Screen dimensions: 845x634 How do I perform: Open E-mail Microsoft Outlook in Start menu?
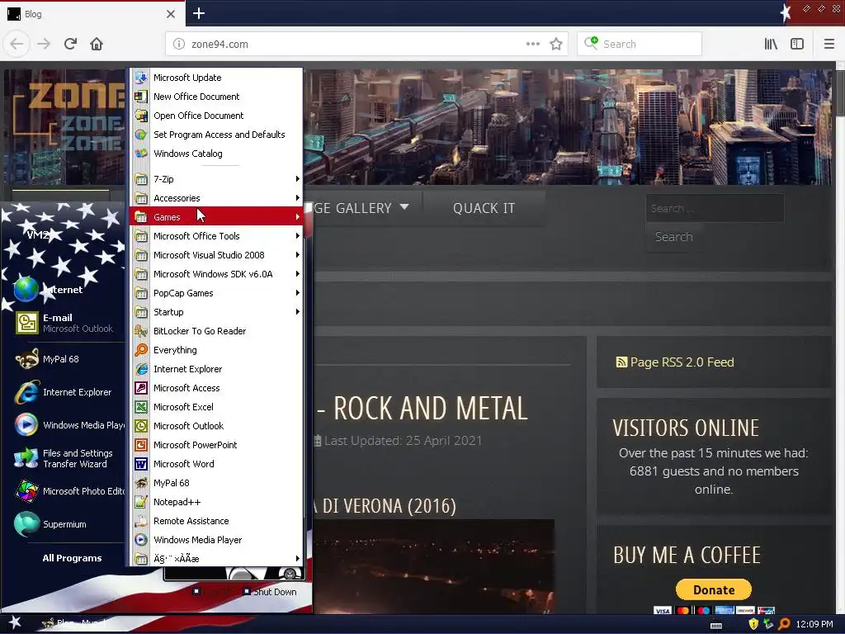point(68,323)
